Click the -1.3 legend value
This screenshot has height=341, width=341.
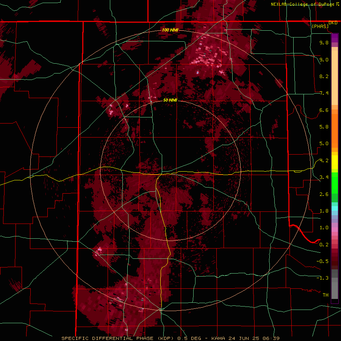click(x=322, y=278)
